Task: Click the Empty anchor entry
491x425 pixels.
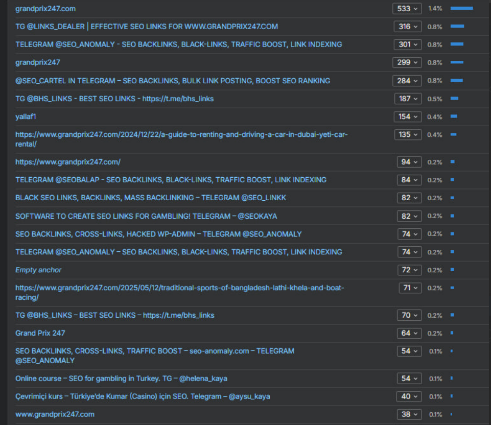Action: point(38,270)
